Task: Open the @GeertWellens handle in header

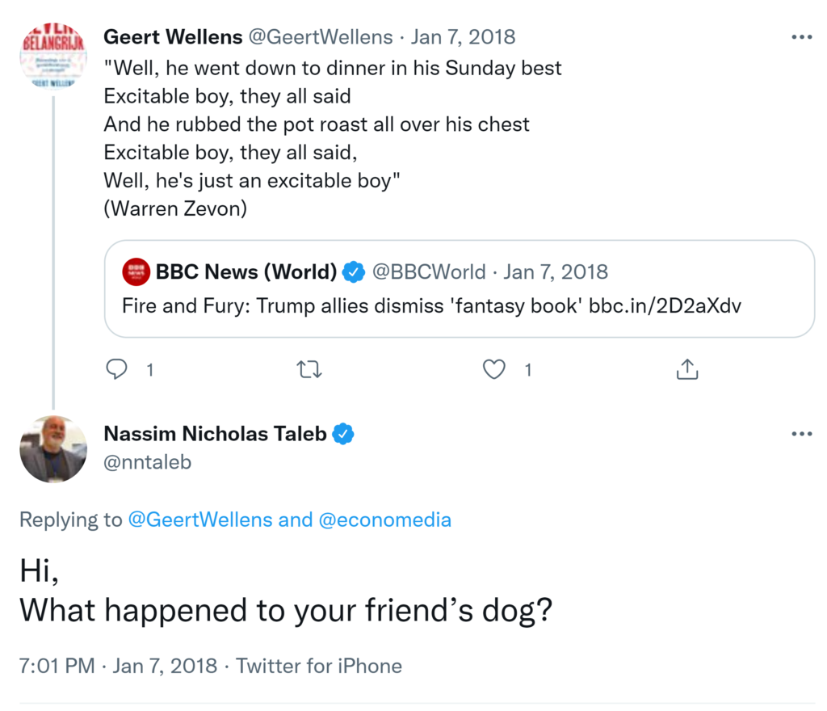Action: pyautogui.click(x=321, y=37)
